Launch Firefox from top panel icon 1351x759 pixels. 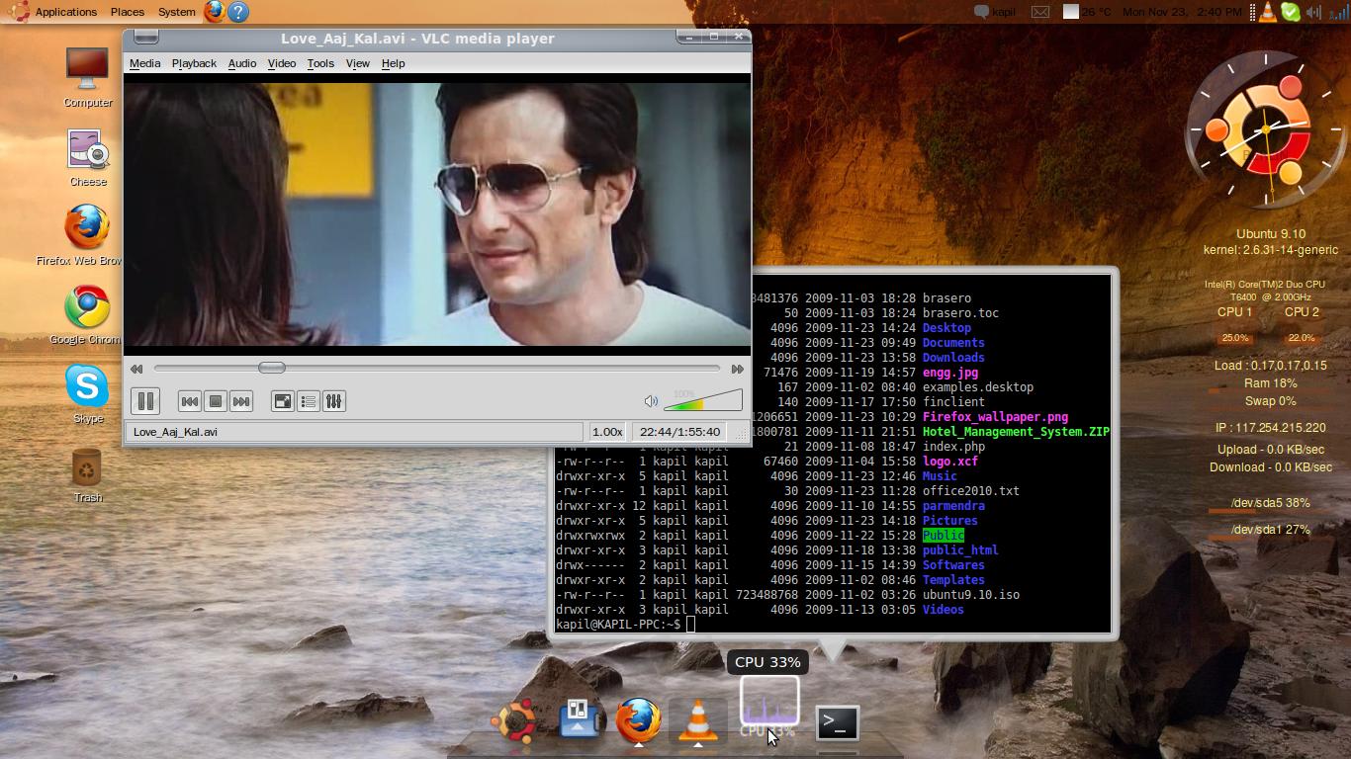(215, 12)
